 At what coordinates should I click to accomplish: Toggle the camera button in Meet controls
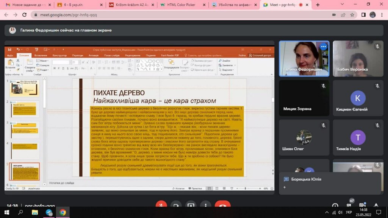tap(176, 206)
